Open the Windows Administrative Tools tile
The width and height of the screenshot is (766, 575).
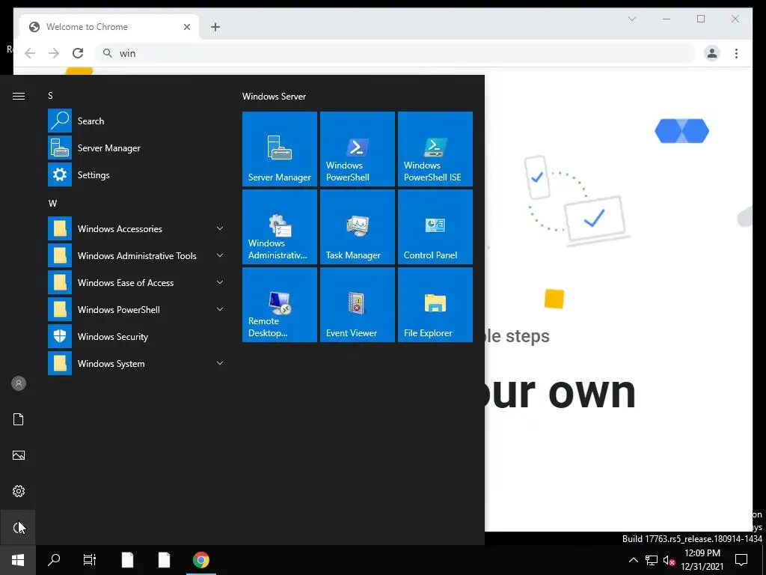click(280, 226)
